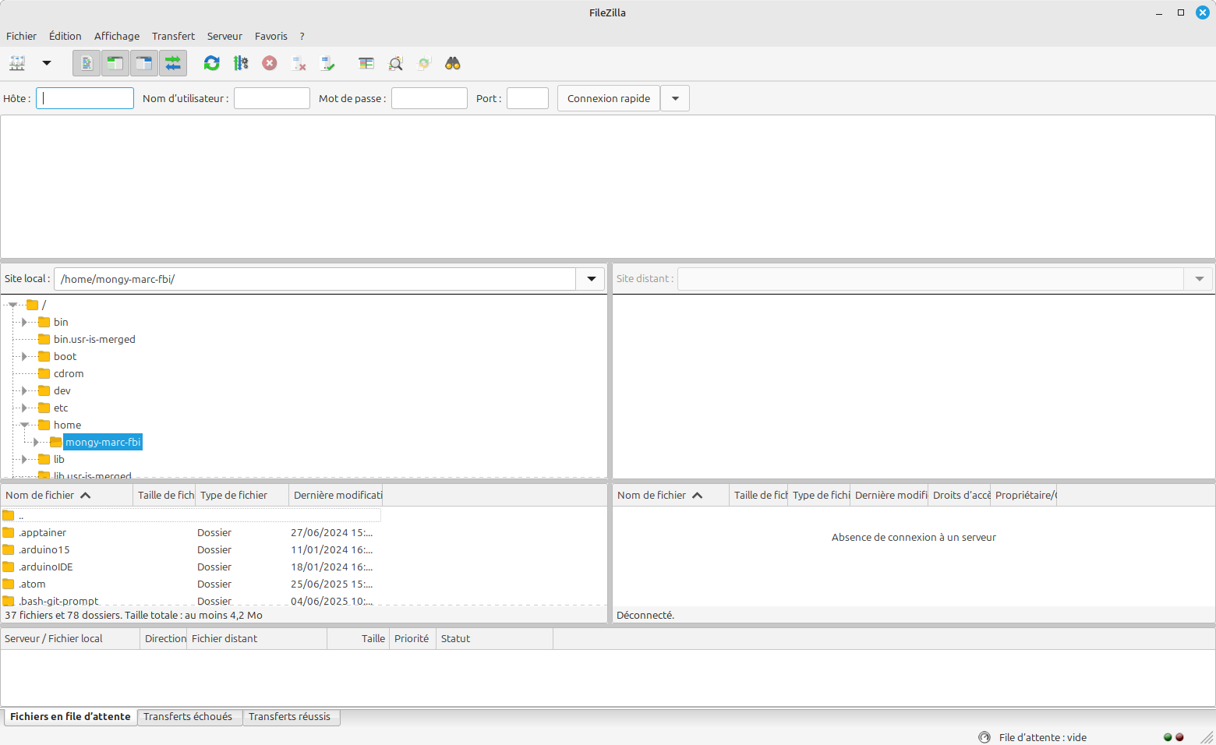
Task: Refresh the file and folder lists
Action: click(211, 63)
